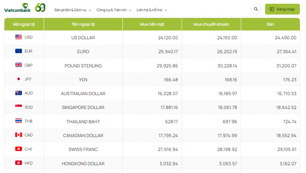Click CAD cash buy rate 17,795.24
This screenshot has height=173, width=306.
168,135
